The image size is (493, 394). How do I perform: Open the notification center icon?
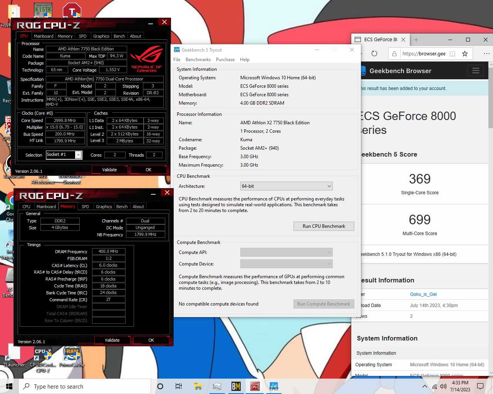[480, 386]
